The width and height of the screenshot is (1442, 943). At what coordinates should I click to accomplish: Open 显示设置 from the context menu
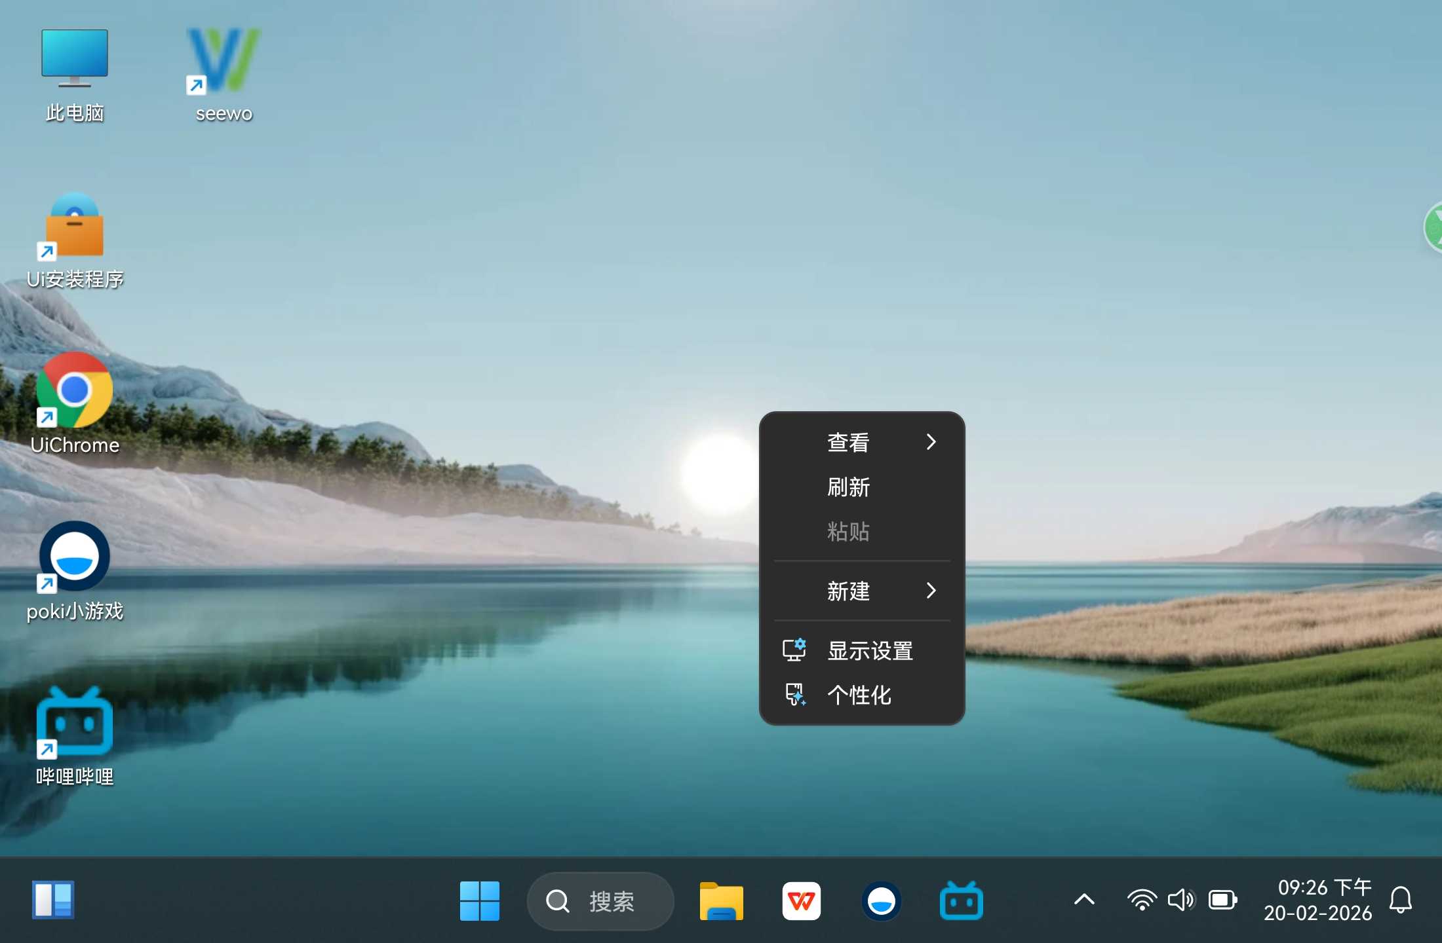coord(869,650)
